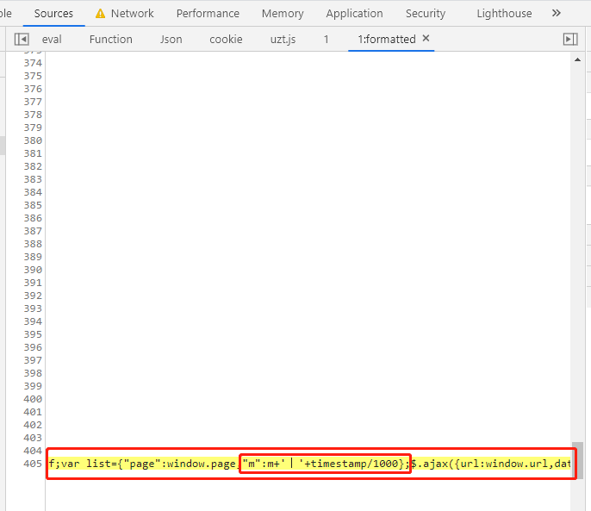Screen dimensions: 591x511
Task: Select the Json file tab
Action: click(x=171, y=39)
